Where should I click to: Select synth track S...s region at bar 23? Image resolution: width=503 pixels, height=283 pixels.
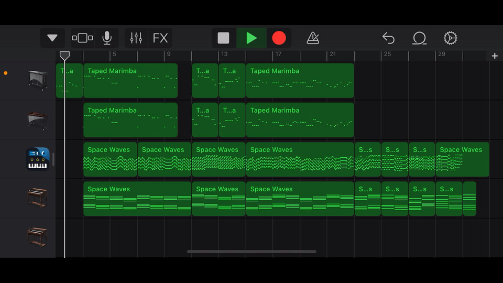tap(368, 159)
